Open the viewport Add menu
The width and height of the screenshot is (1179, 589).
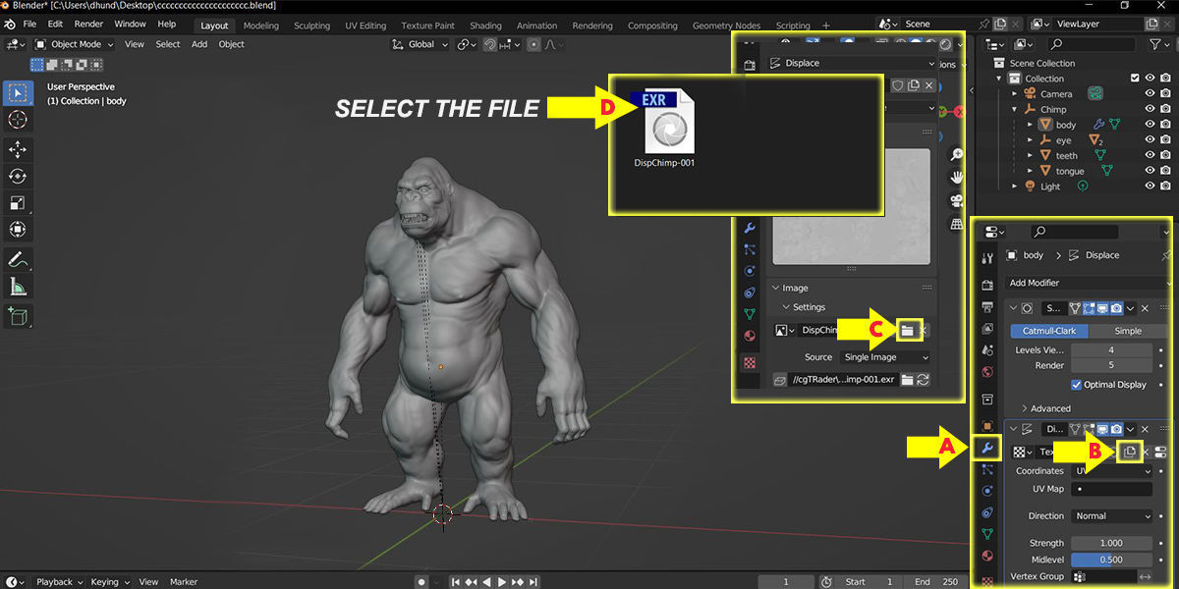[x=199, y=44]
